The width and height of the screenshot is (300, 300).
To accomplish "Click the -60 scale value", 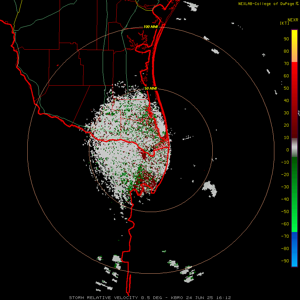I will pyautogui.click(x=285, y=224).
